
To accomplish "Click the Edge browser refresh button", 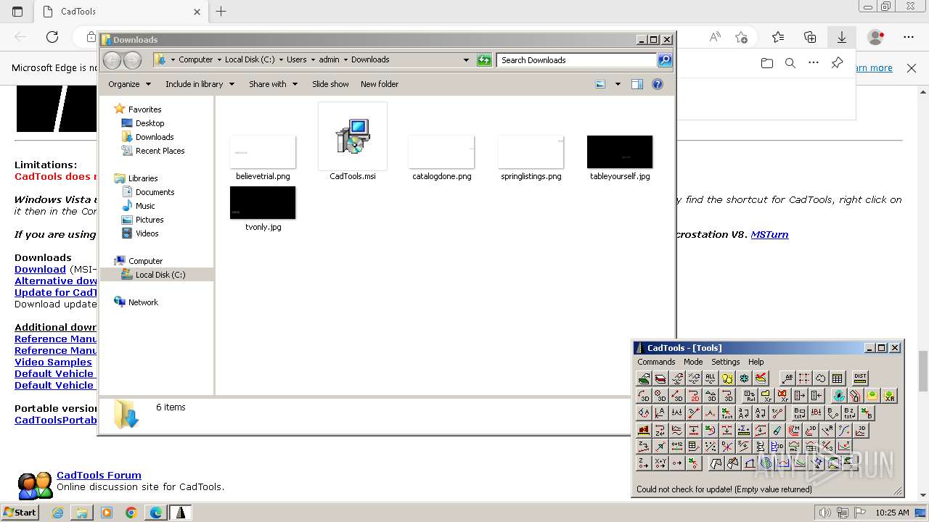I will [x=52, y=37].
